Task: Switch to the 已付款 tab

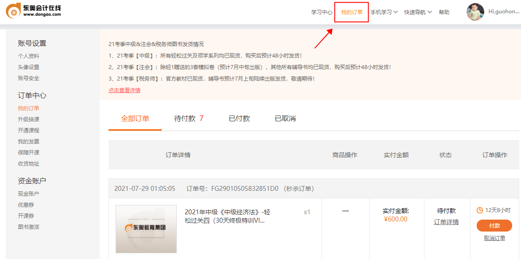Action: pos(239,119)
